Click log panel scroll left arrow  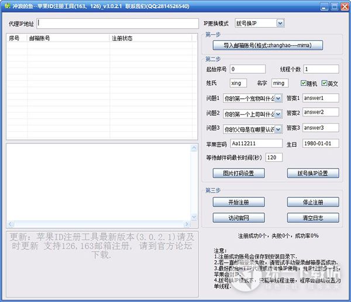tap(11, 224)
